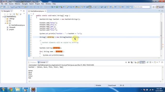The image size is (165, 92).
Task: Open the File menu
Action: coord(2,4)
